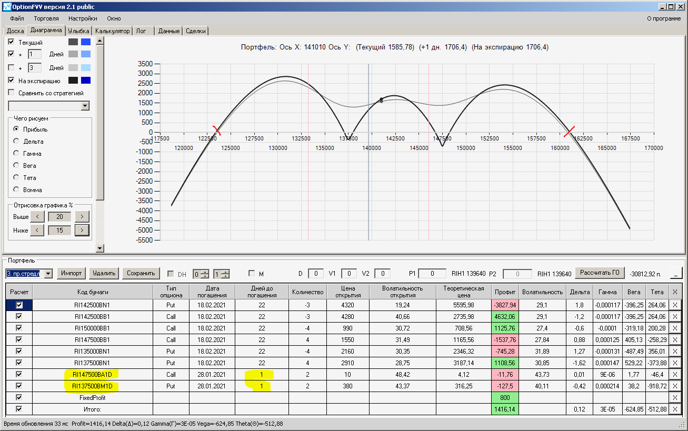Select the Дельта radio button
Image resolution: width=688 pixels, height=431 pixels.
click(16, 142)
